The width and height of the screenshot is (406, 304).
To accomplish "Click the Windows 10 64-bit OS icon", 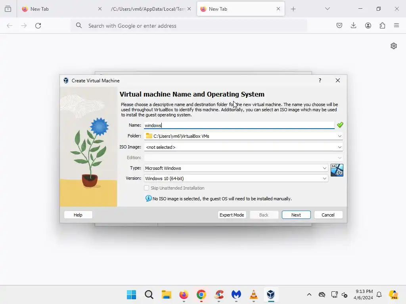I will point(337,170).
